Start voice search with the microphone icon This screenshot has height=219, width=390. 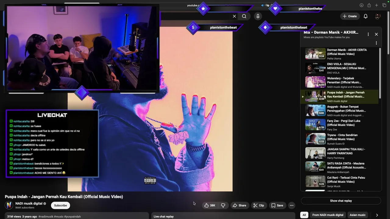coord(258,16)
